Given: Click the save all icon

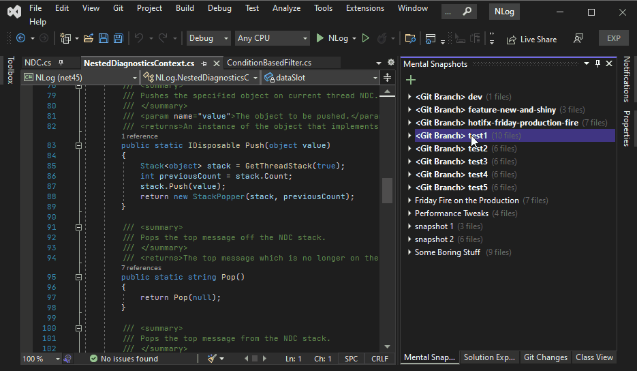Looking at the screenshot, I should [x=119, y=38].
